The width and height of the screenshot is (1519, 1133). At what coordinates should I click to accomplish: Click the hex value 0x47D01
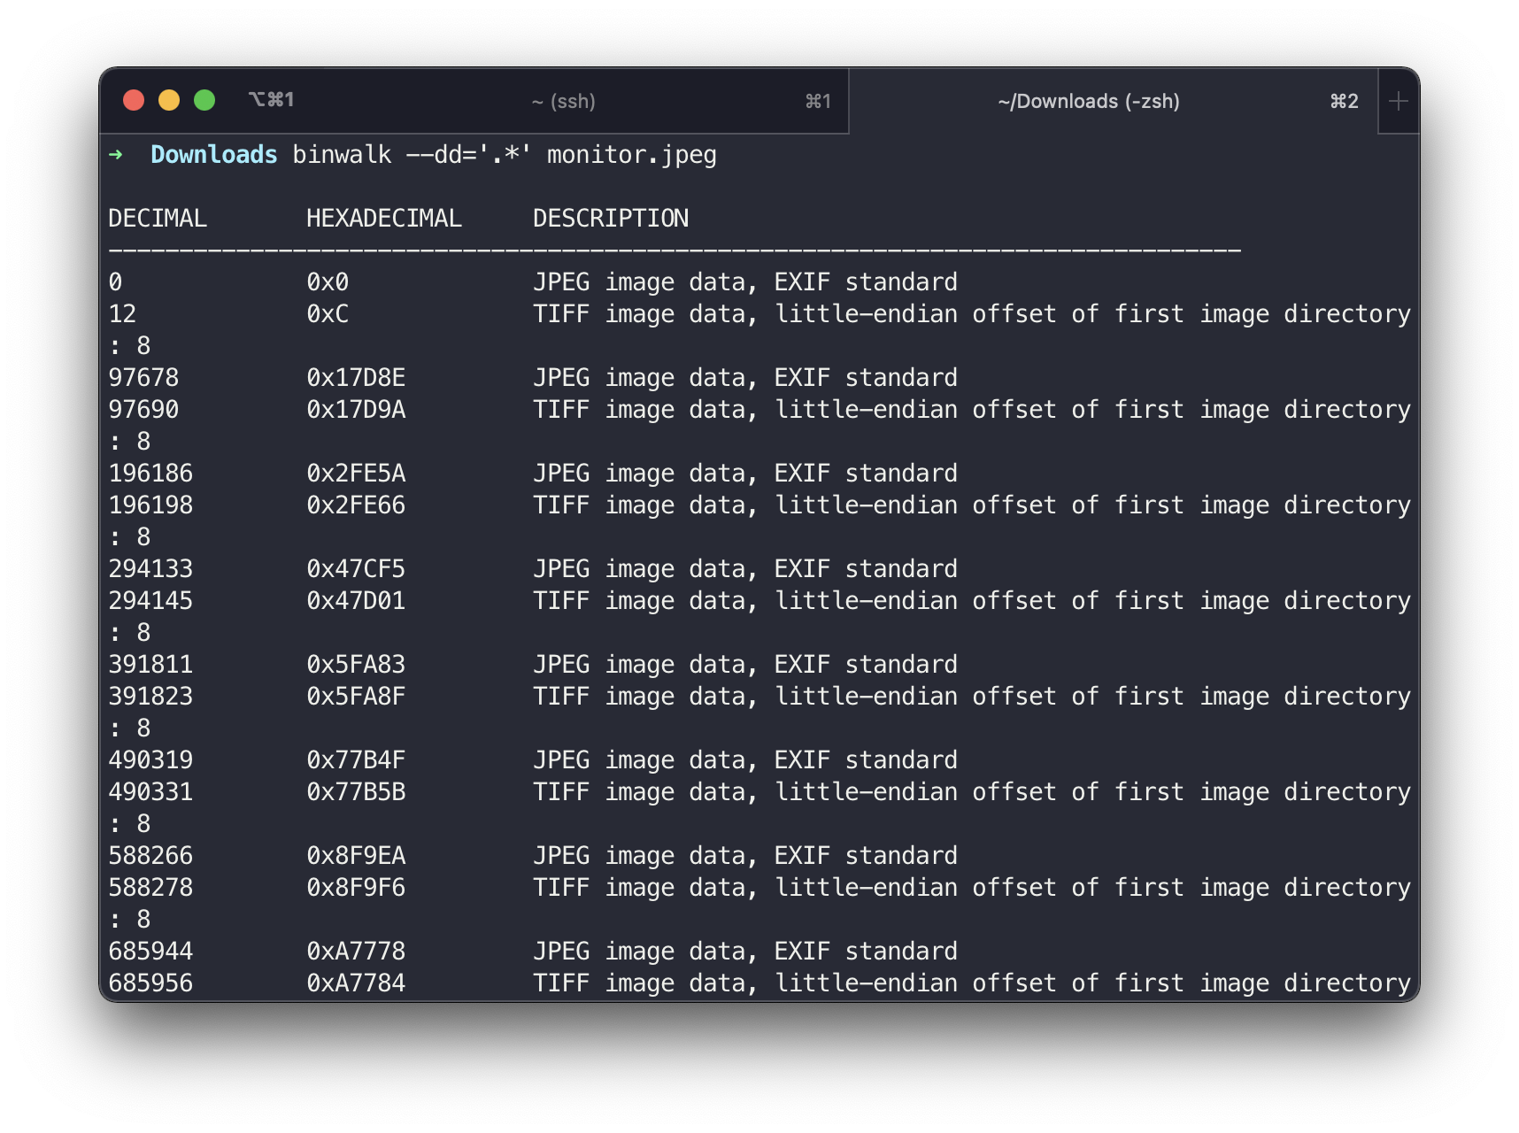click(356, 601)
